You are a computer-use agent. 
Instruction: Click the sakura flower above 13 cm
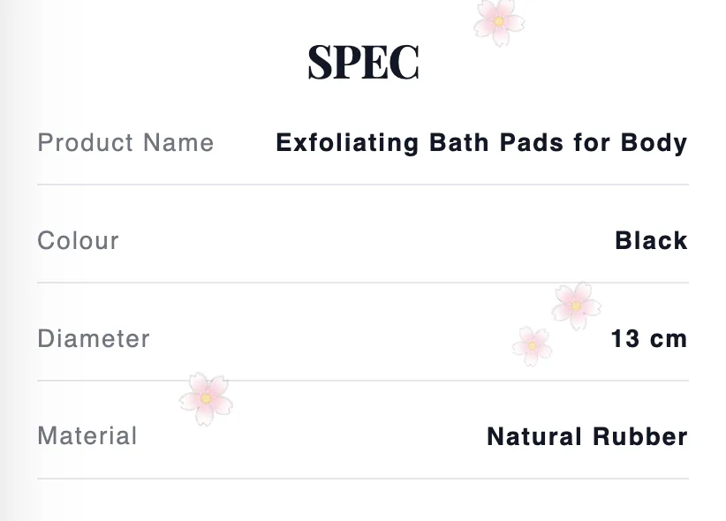pos(577,306)
